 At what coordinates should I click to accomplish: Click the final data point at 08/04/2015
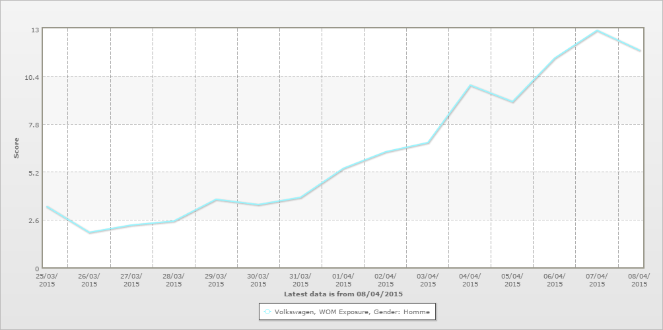pyautogui.click(x=639, y=51)
